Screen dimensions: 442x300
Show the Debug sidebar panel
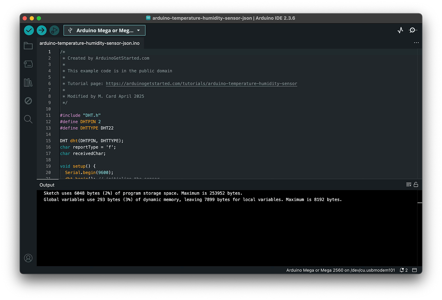pyautogui.click(x=28, y=101)
